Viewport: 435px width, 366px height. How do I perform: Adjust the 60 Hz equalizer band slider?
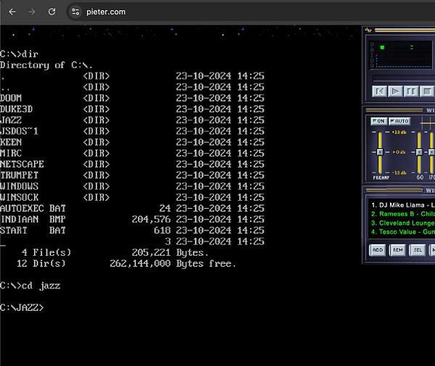tap(418, 152)
